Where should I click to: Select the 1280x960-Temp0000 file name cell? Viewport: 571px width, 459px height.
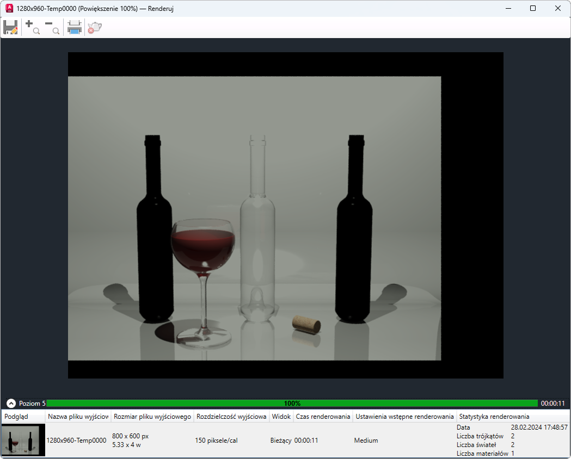(76, 440)
